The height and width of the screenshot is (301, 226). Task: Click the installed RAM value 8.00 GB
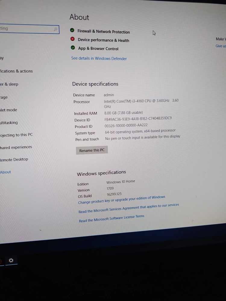[x=124, y=113]
